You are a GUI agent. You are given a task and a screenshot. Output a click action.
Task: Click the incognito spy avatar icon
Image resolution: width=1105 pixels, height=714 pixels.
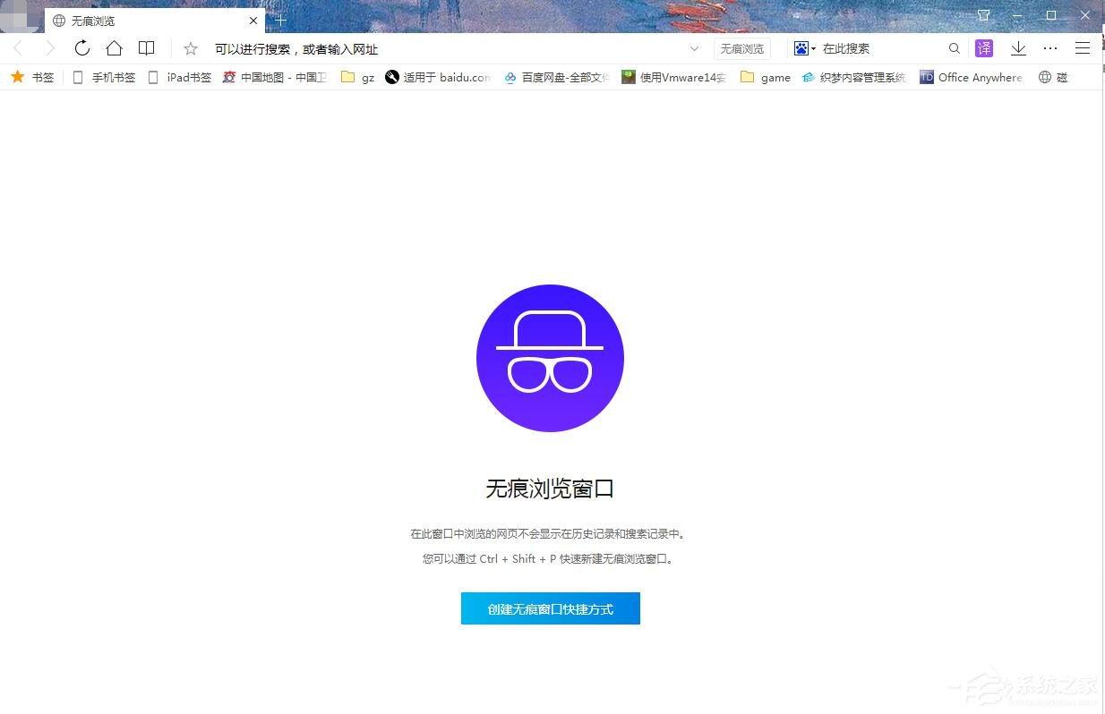550,357
